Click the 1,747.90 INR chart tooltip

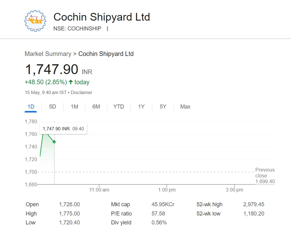63,129
